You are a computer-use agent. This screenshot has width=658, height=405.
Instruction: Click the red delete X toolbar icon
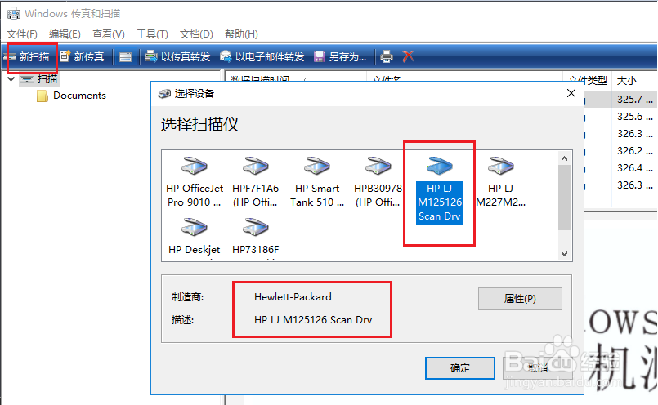tap(408, 56)
